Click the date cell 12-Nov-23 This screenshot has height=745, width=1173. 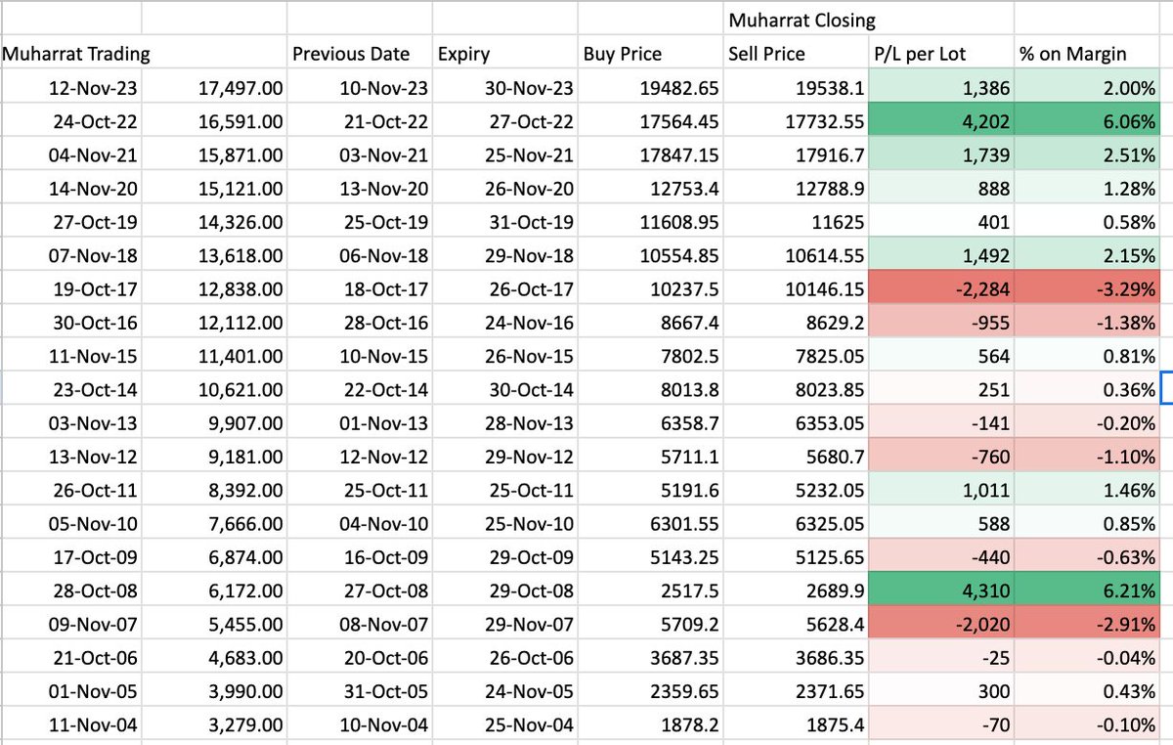[x=71, y=88]
